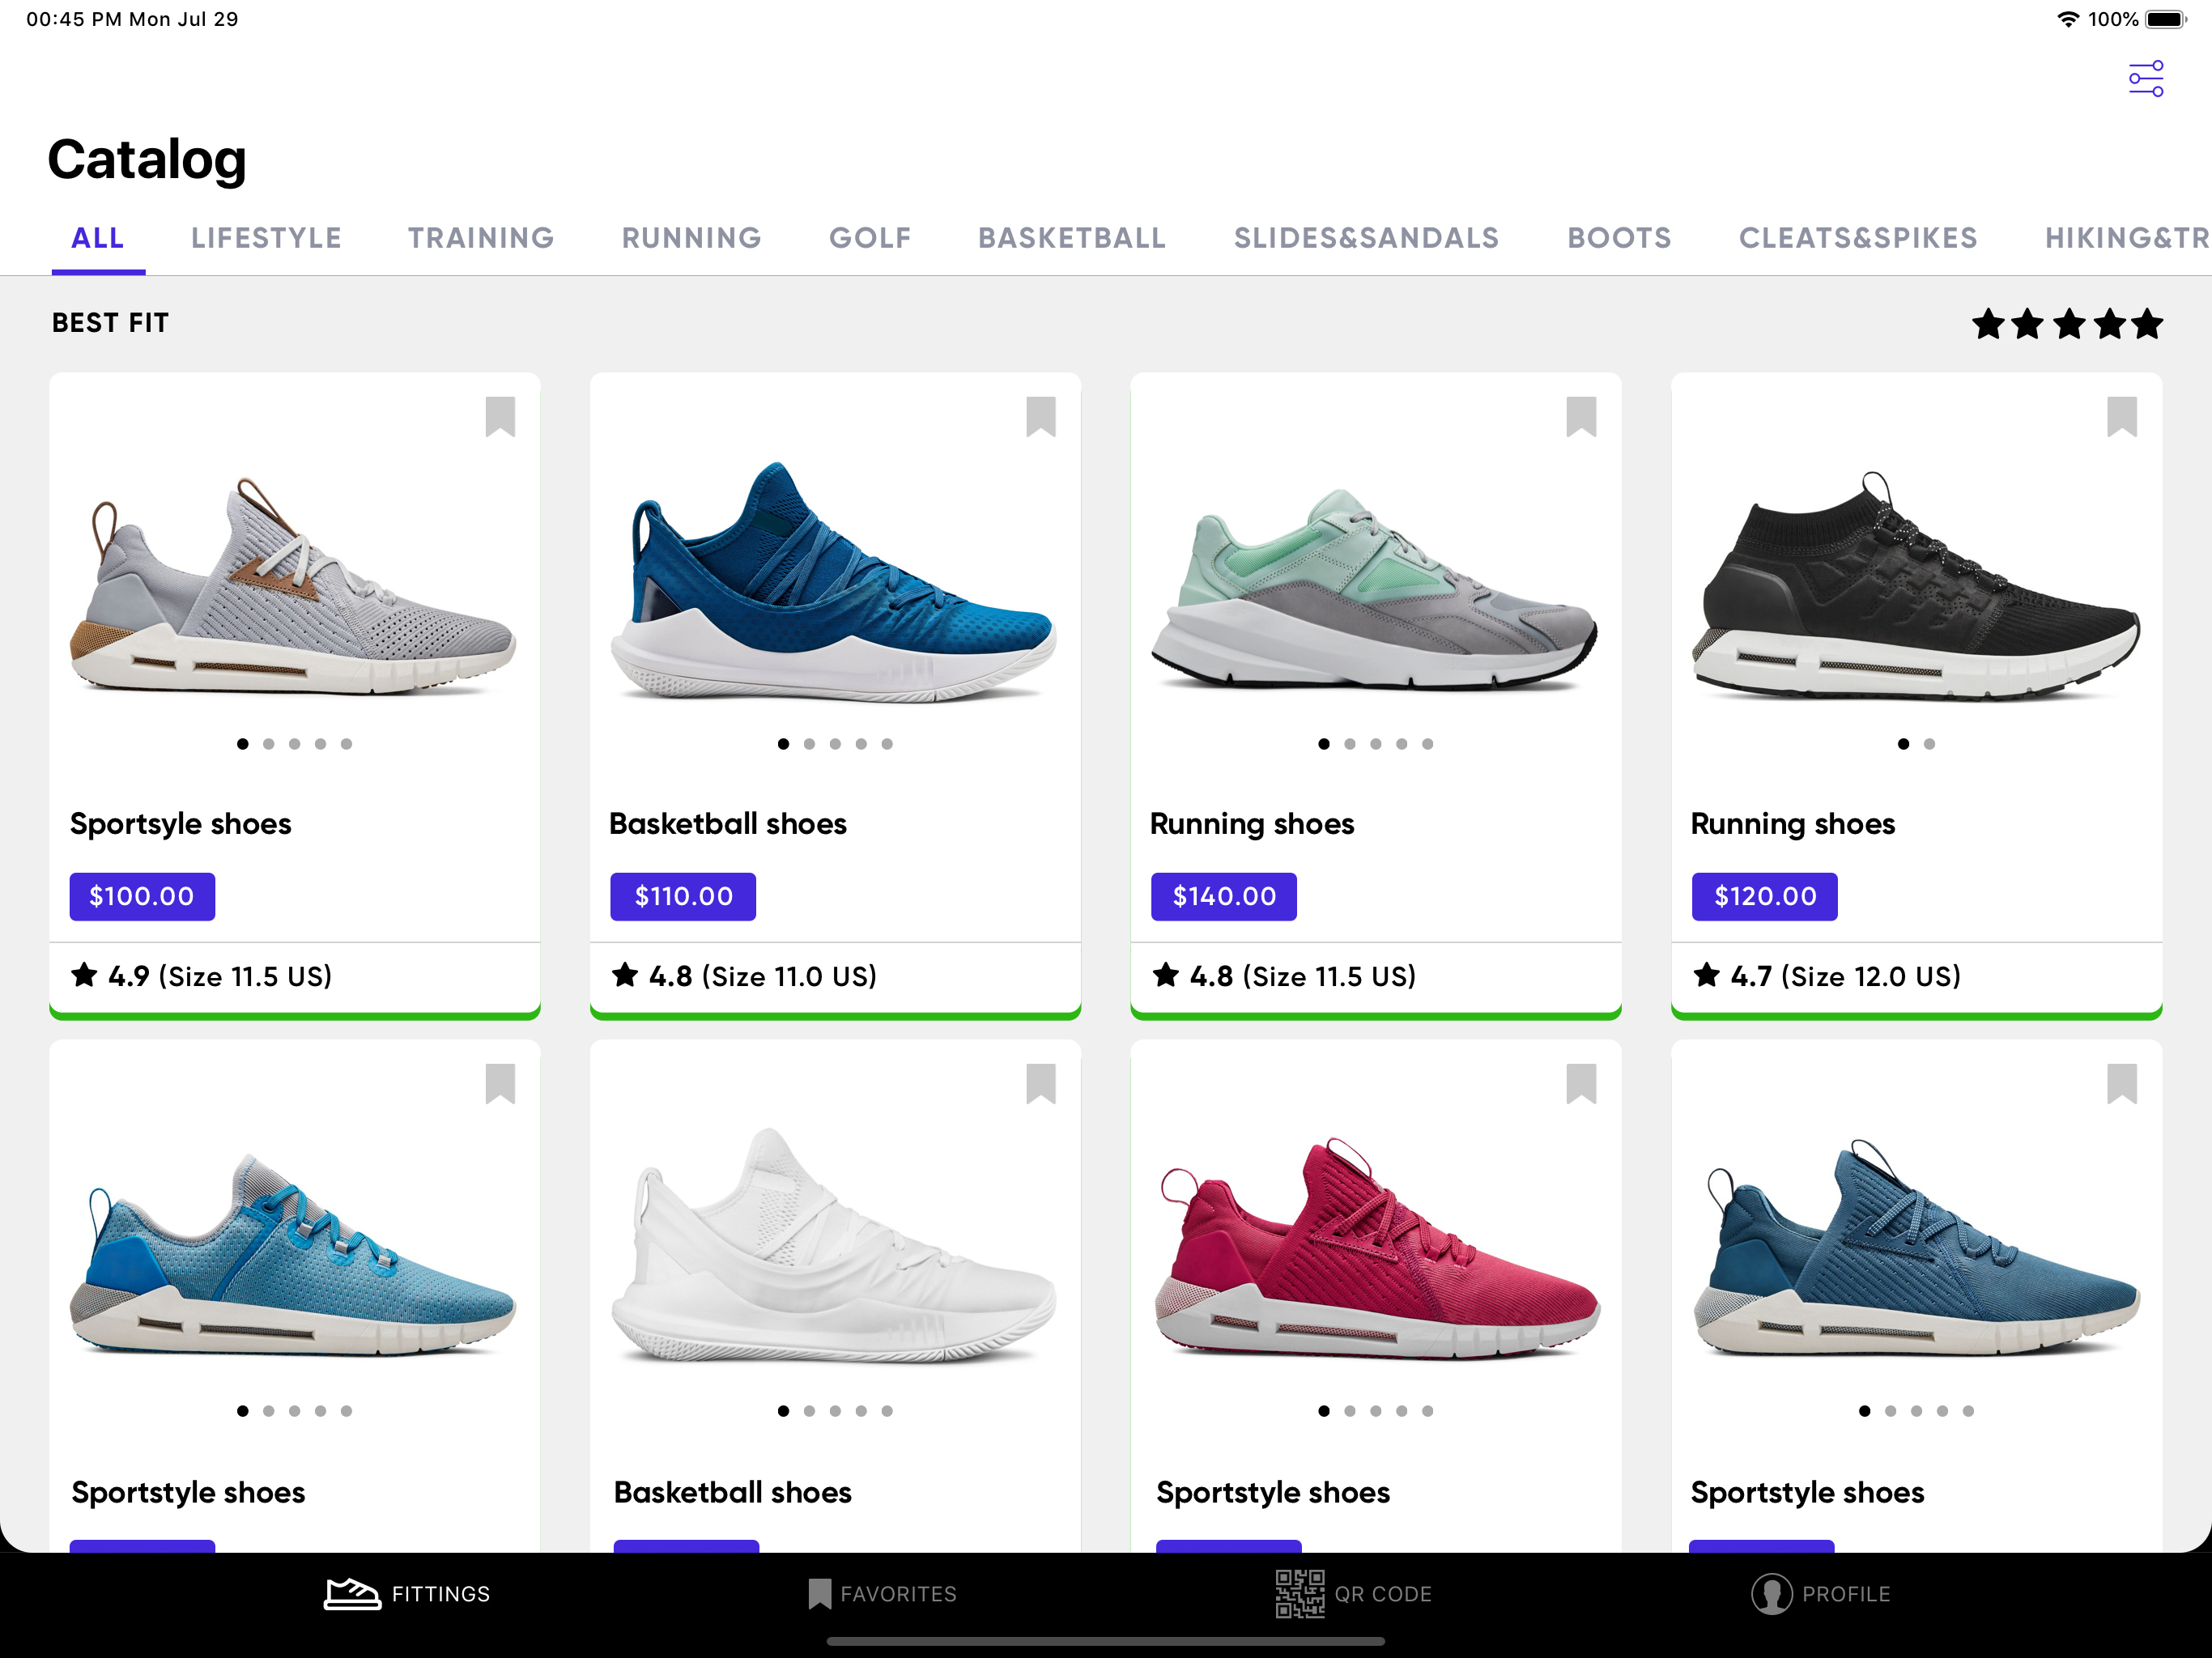Image resolution: width=2212 pixels, height=1658 pixels.
Task: Open the filter settings icon
Action: point(2145,78)
